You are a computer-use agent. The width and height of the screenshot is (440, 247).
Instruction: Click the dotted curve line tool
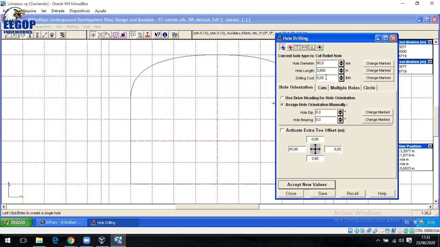[x=108, y=35]
